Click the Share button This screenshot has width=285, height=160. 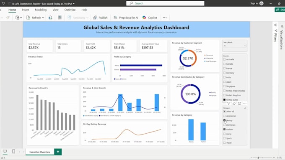(280, 10)
